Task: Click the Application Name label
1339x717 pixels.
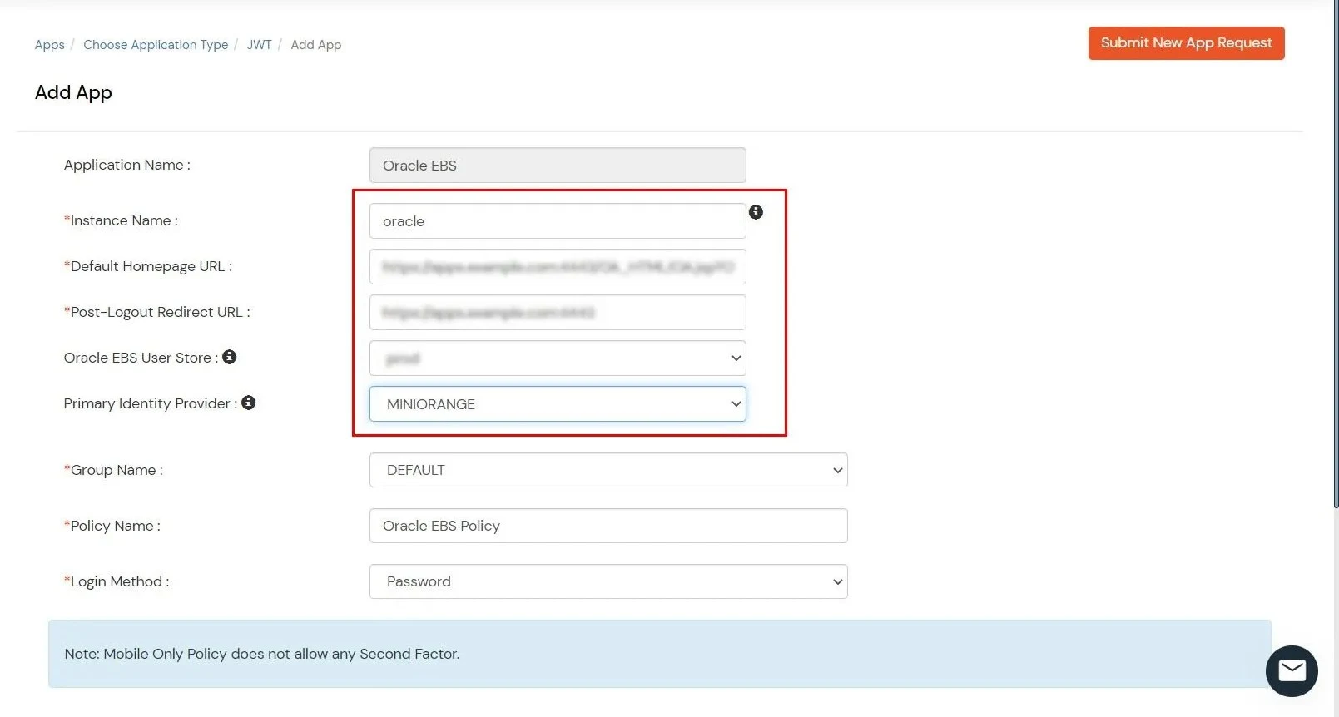Action: 127,165
